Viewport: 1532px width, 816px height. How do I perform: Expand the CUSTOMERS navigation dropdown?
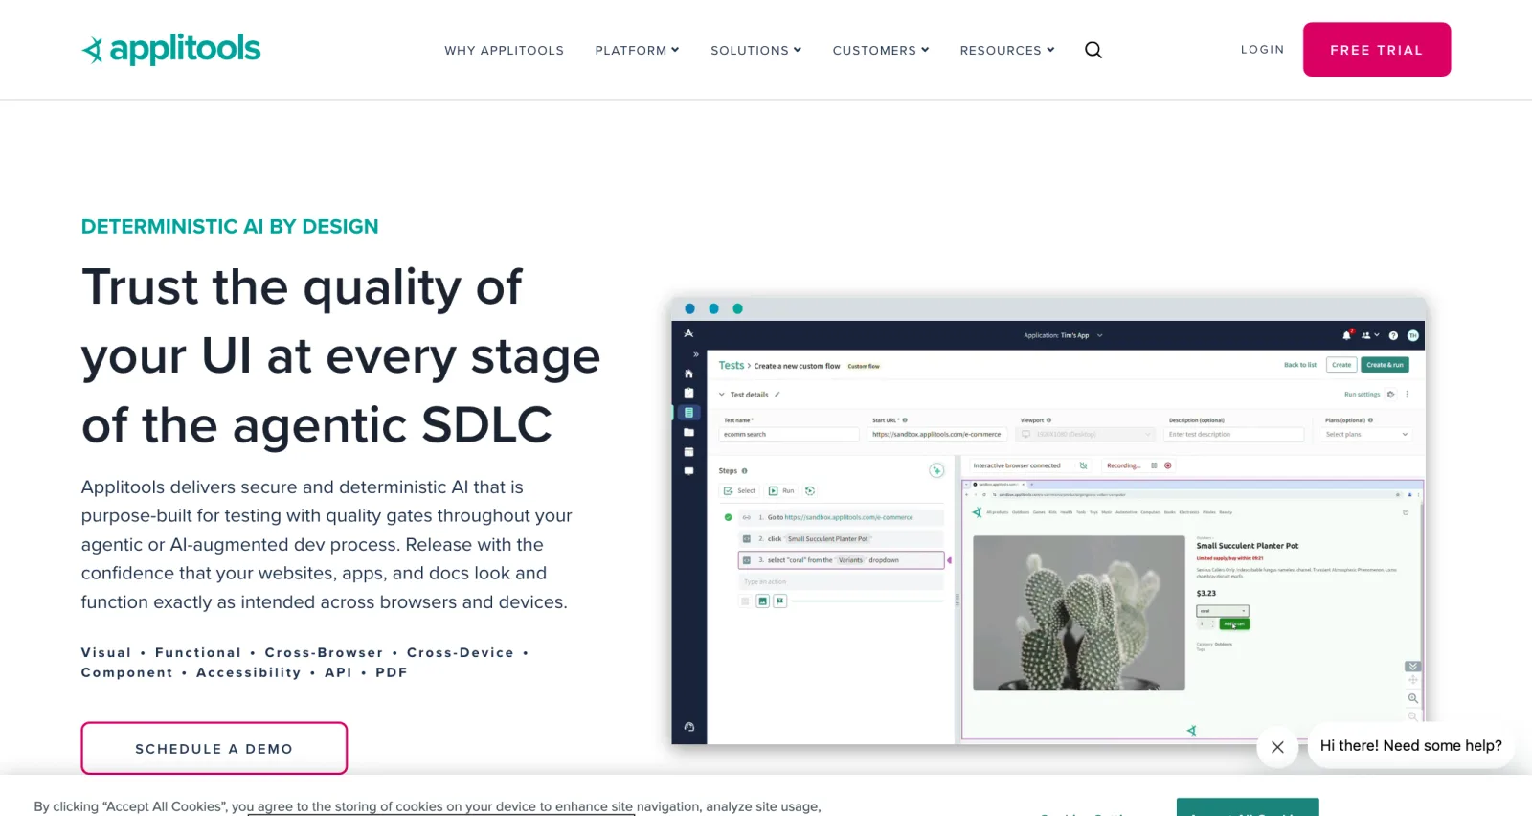pyautogui.click(x=881, y=50)
